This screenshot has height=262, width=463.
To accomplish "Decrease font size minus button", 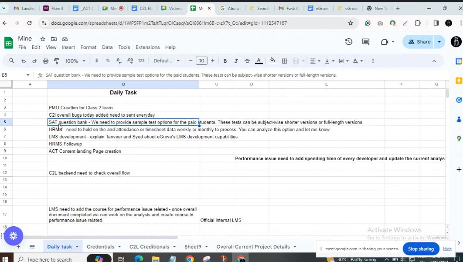I will tap(191, 60).
